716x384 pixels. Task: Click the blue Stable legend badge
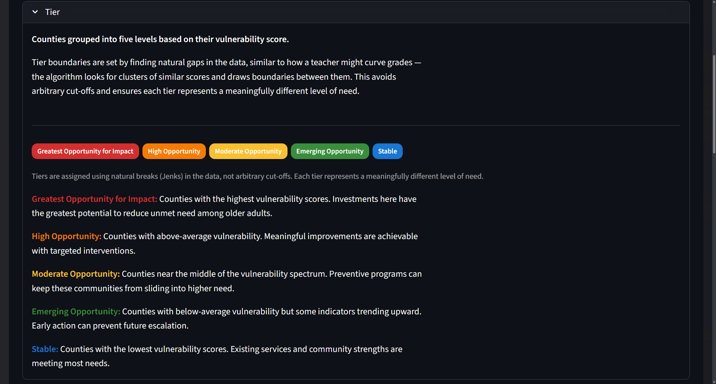tap(387, 151)
